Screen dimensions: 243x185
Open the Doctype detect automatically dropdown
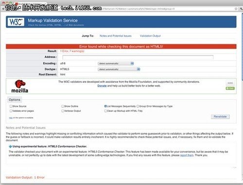[x=119, y=69]
